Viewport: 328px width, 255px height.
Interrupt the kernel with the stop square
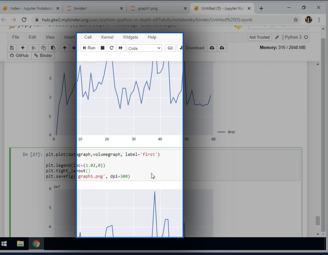[103, 48]
